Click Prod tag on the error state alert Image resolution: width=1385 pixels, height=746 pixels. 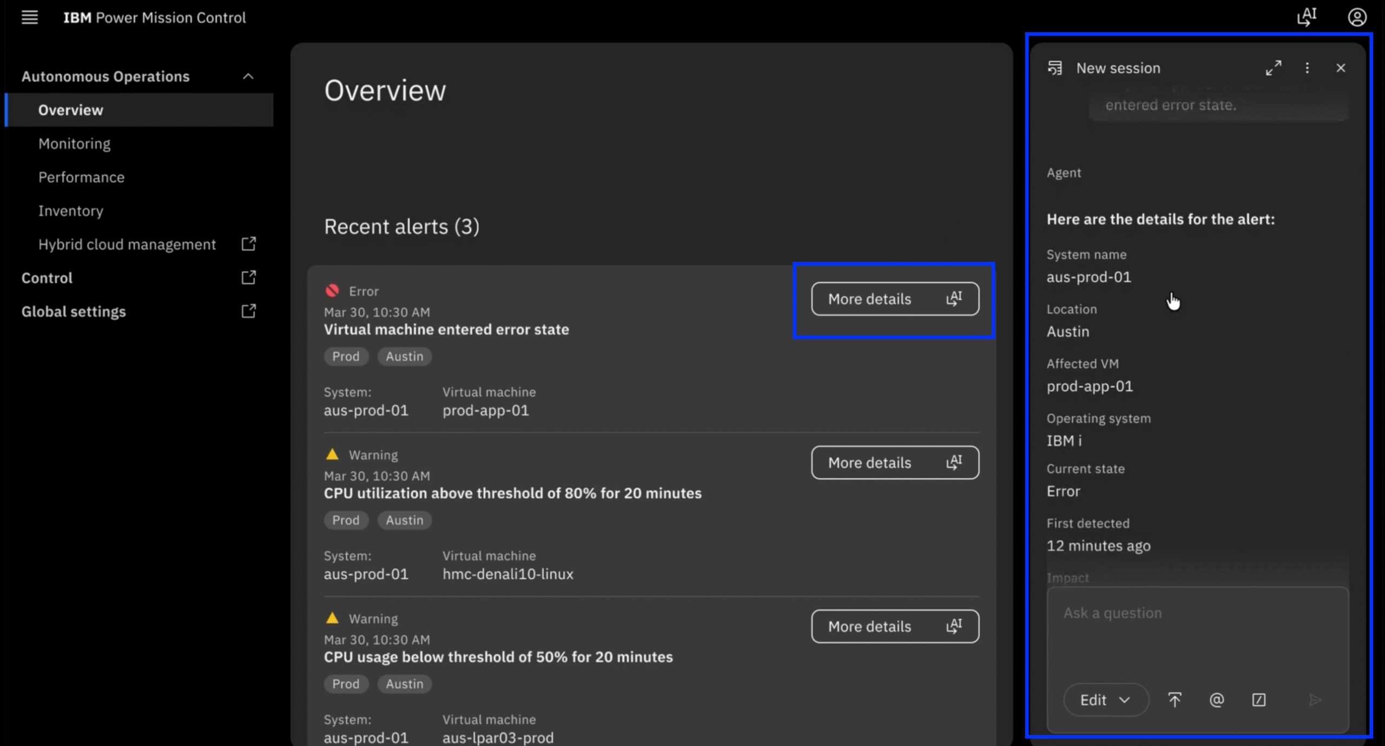click(x=346, y=356)
